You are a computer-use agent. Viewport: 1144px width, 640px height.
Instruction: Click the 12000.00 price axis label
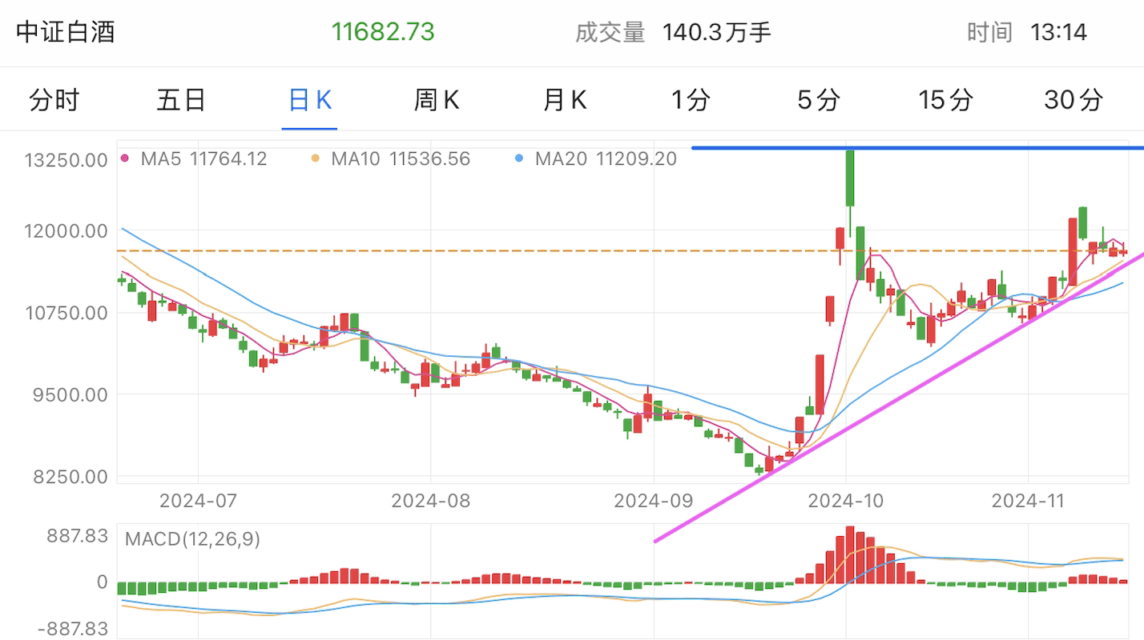pos(66,231)
